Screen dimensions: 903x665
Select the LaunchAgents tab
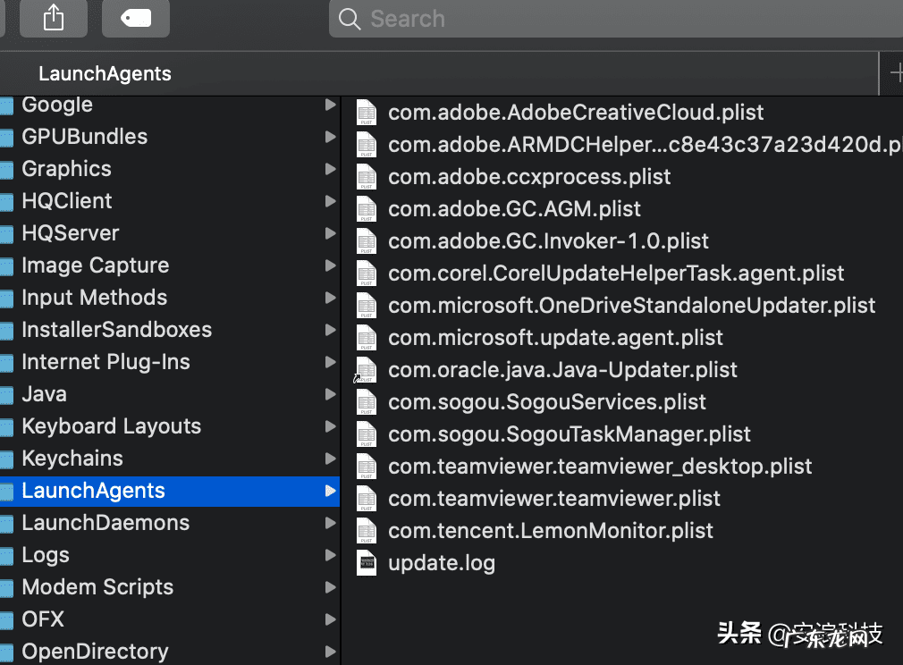click(x=105, y=74)
